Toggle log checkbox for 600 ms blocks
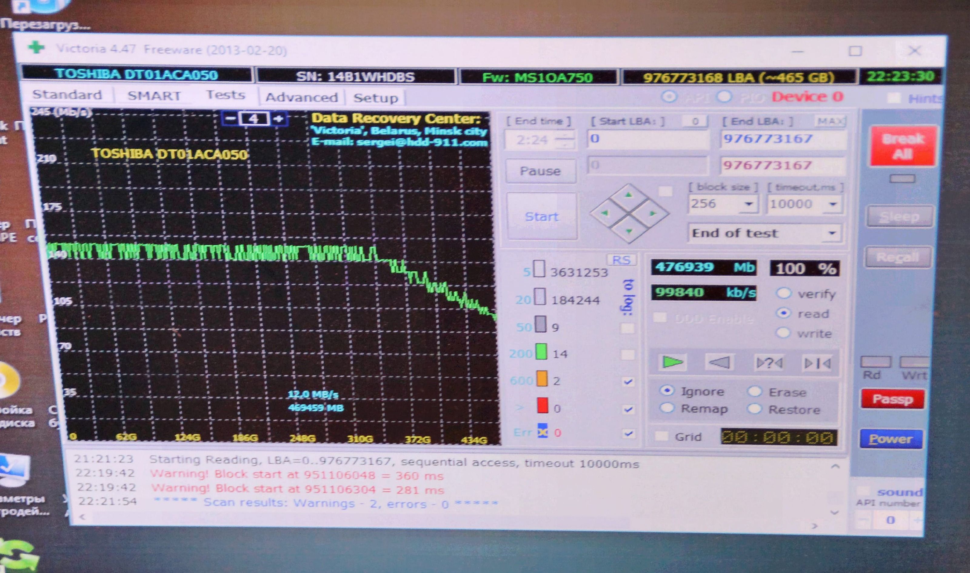 pos(628,382)
